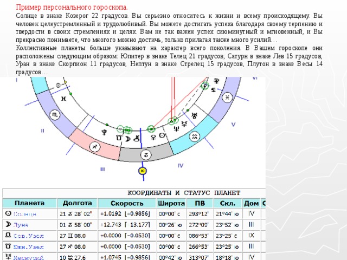Click the Moon ПВ value 272°09'
The image size is (347, 260).
click(x=198, y=225)
